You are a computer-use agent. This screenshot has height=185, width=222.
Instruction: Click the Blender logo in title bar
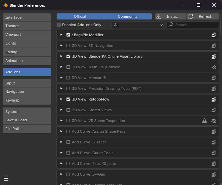(5, 5)
